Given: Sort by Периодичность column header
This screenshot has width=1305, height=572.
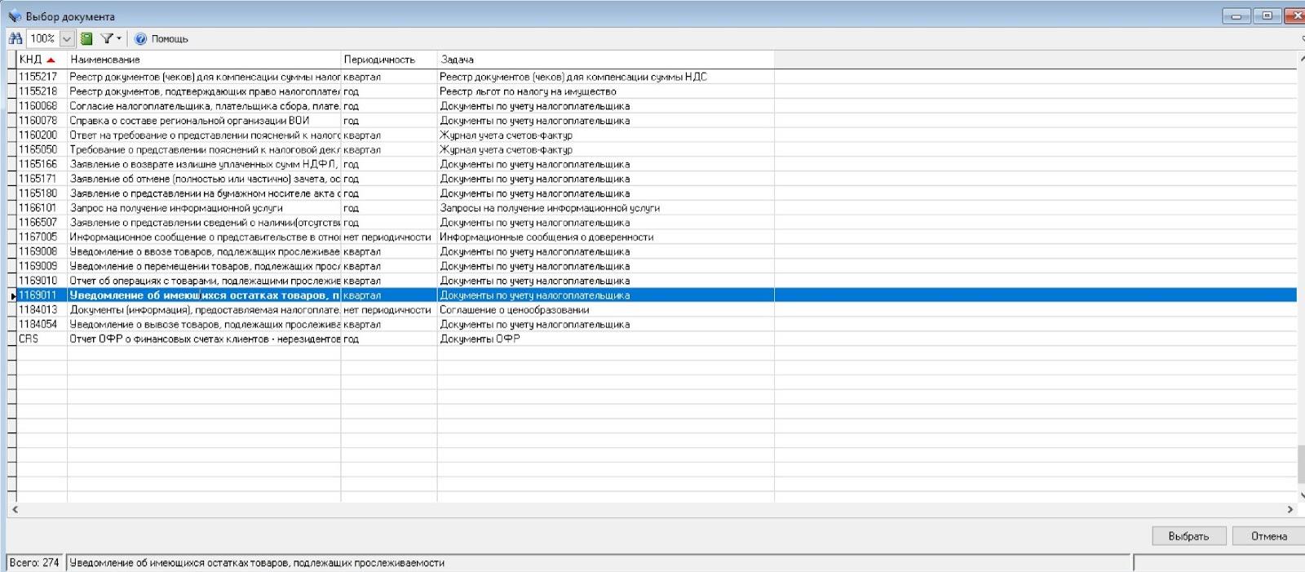Looking at the screenshot, I should [x=389, y=60].
